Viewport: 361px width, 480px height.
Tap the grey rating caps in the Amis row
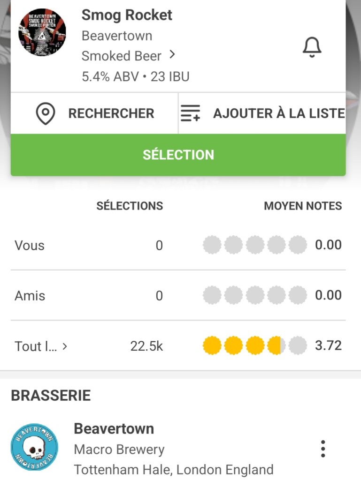pos(254,295)
